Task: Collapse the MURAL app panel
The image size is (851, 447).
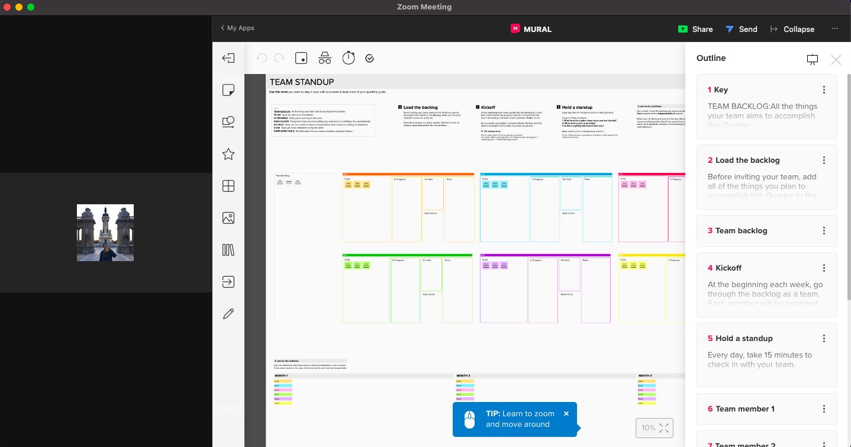Action: pos(792,28)
